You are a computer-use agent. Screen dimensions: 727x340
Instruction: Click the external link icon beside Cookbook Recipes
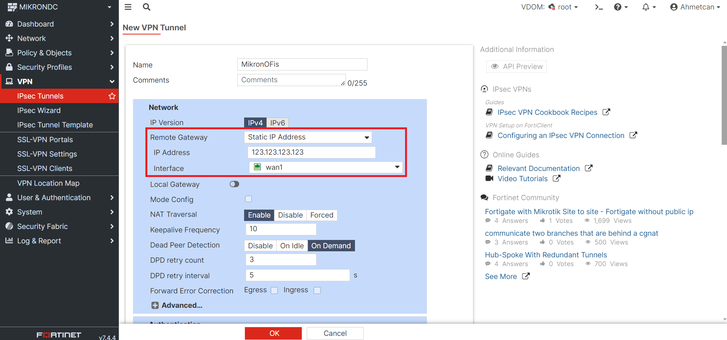coord(606,112)
